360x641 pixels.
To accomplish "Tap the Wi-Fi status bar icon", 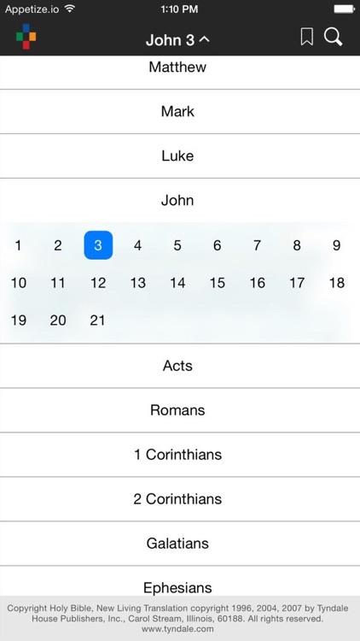I will (70, 9).
